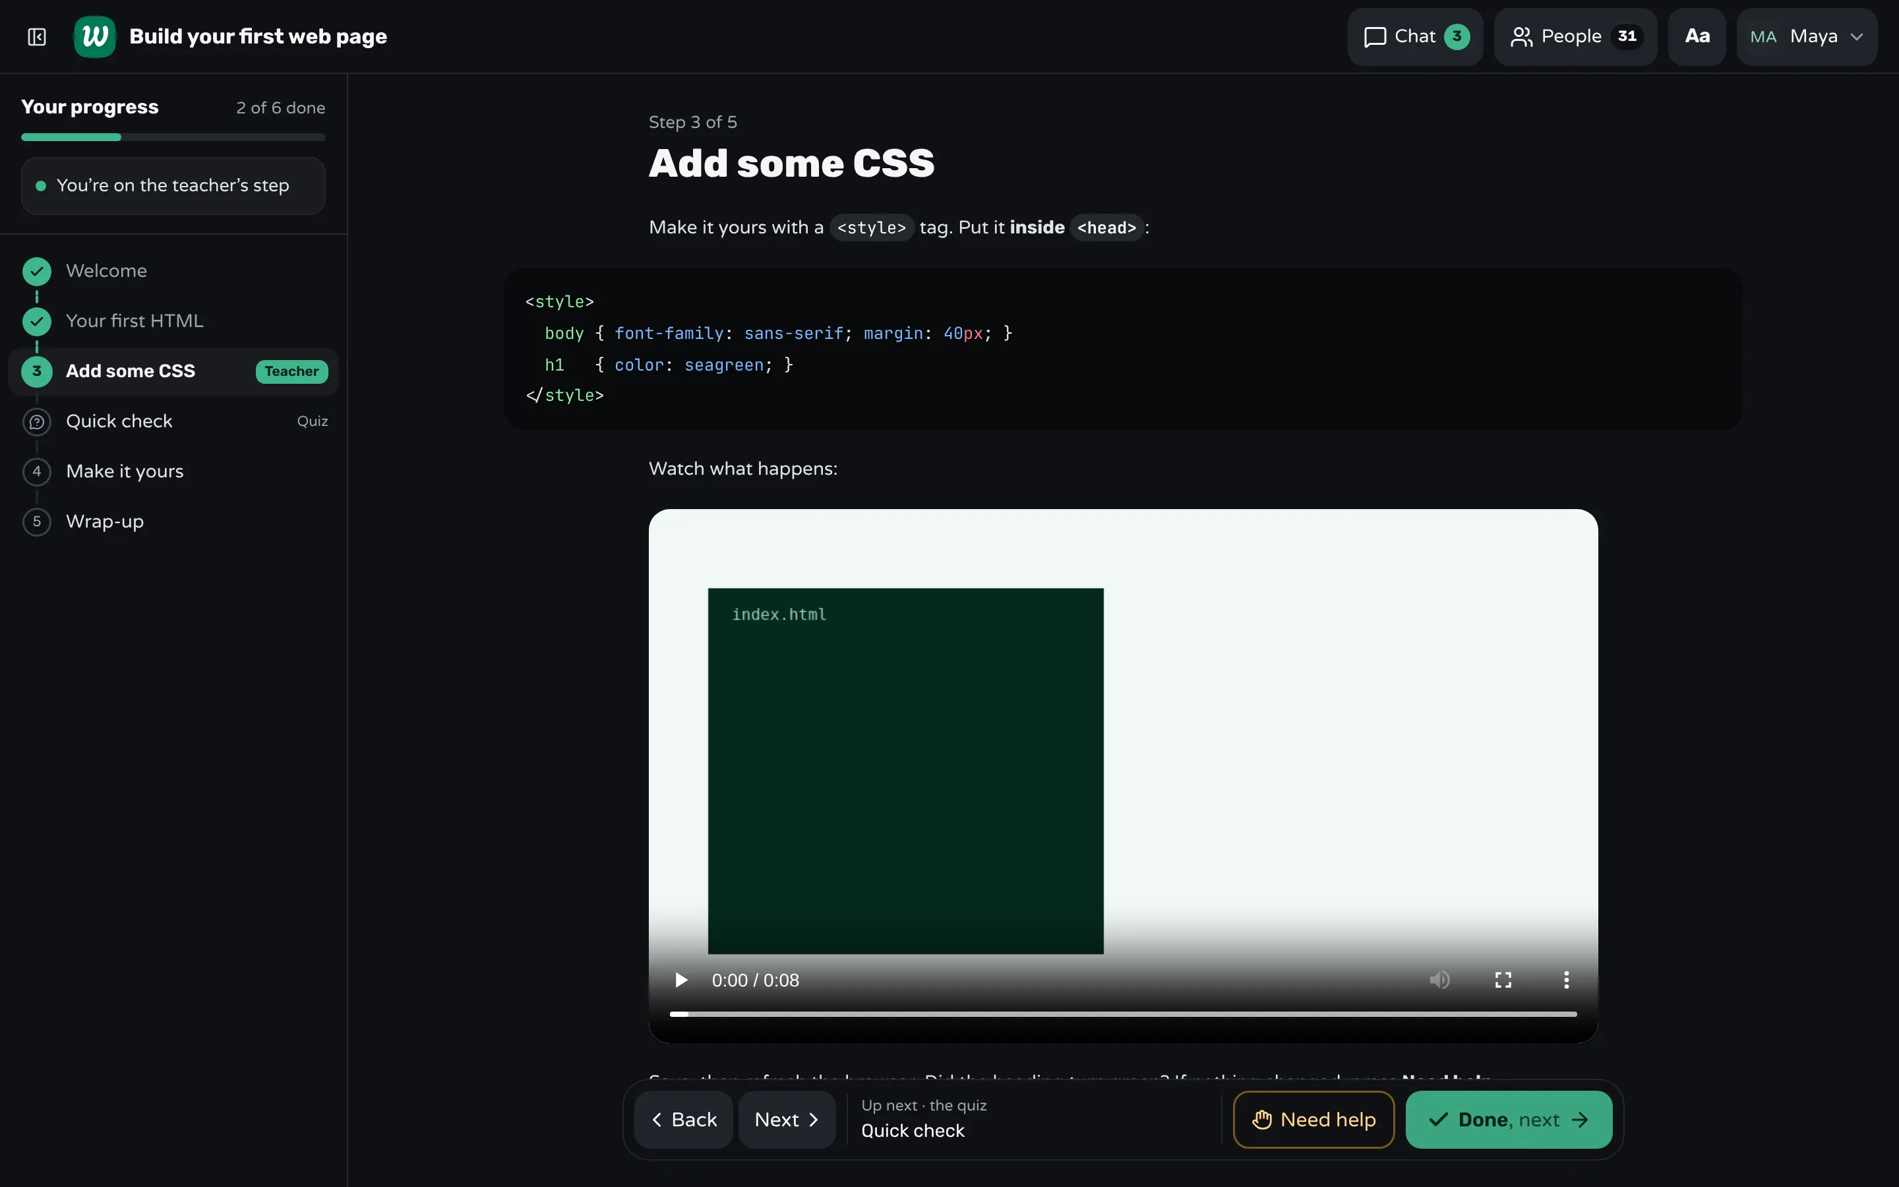
Task: Open the People list
Action: pos(1575,37)
